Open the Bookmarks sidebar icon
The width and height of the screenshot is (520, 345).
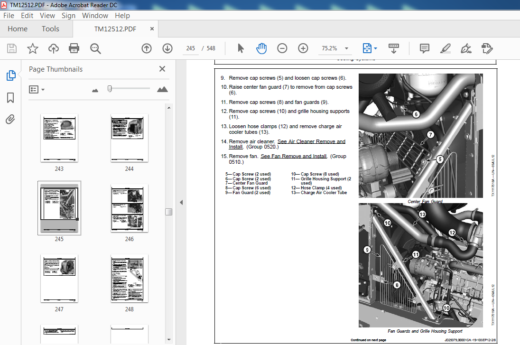10,98
